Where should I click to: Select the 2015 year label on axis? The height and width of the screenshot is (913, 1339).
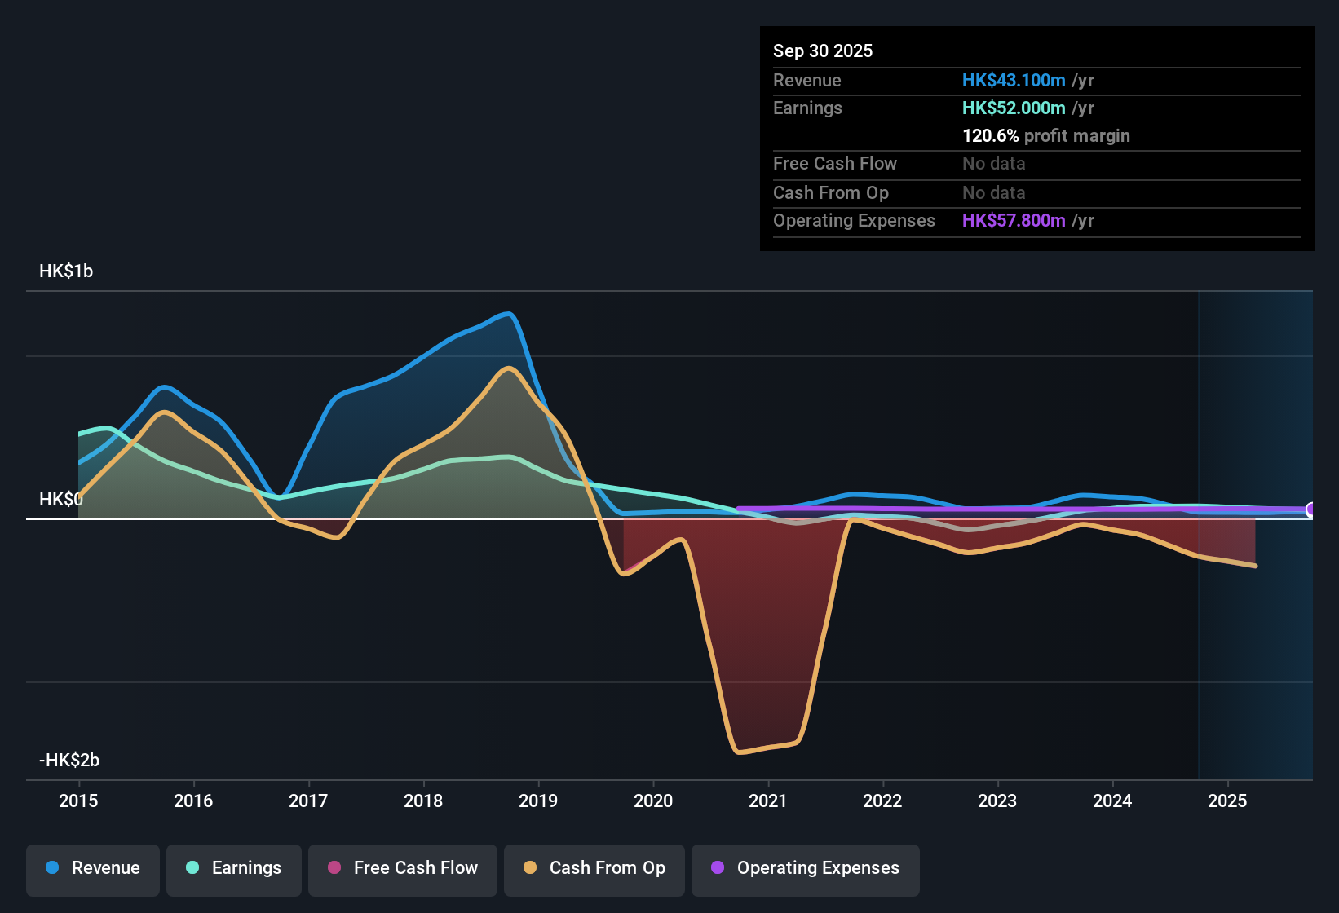[x=78, y=801]
